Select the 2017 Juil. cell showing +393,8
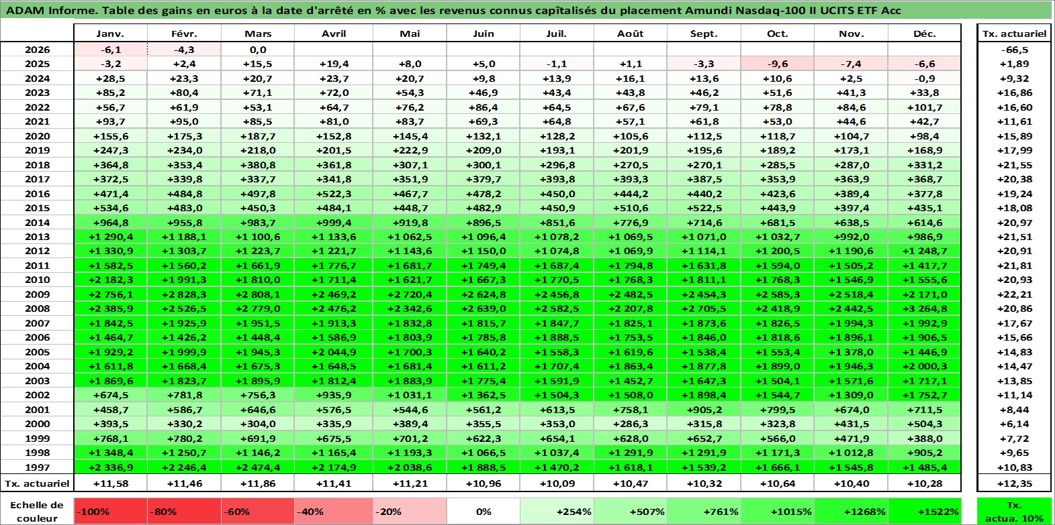 click(557, 179)
